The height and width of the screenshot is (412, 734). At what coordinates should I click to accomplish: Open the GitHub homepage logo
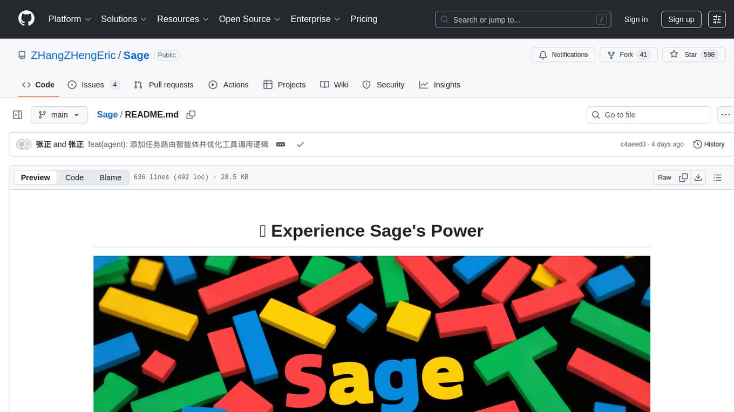coord(26,19)
